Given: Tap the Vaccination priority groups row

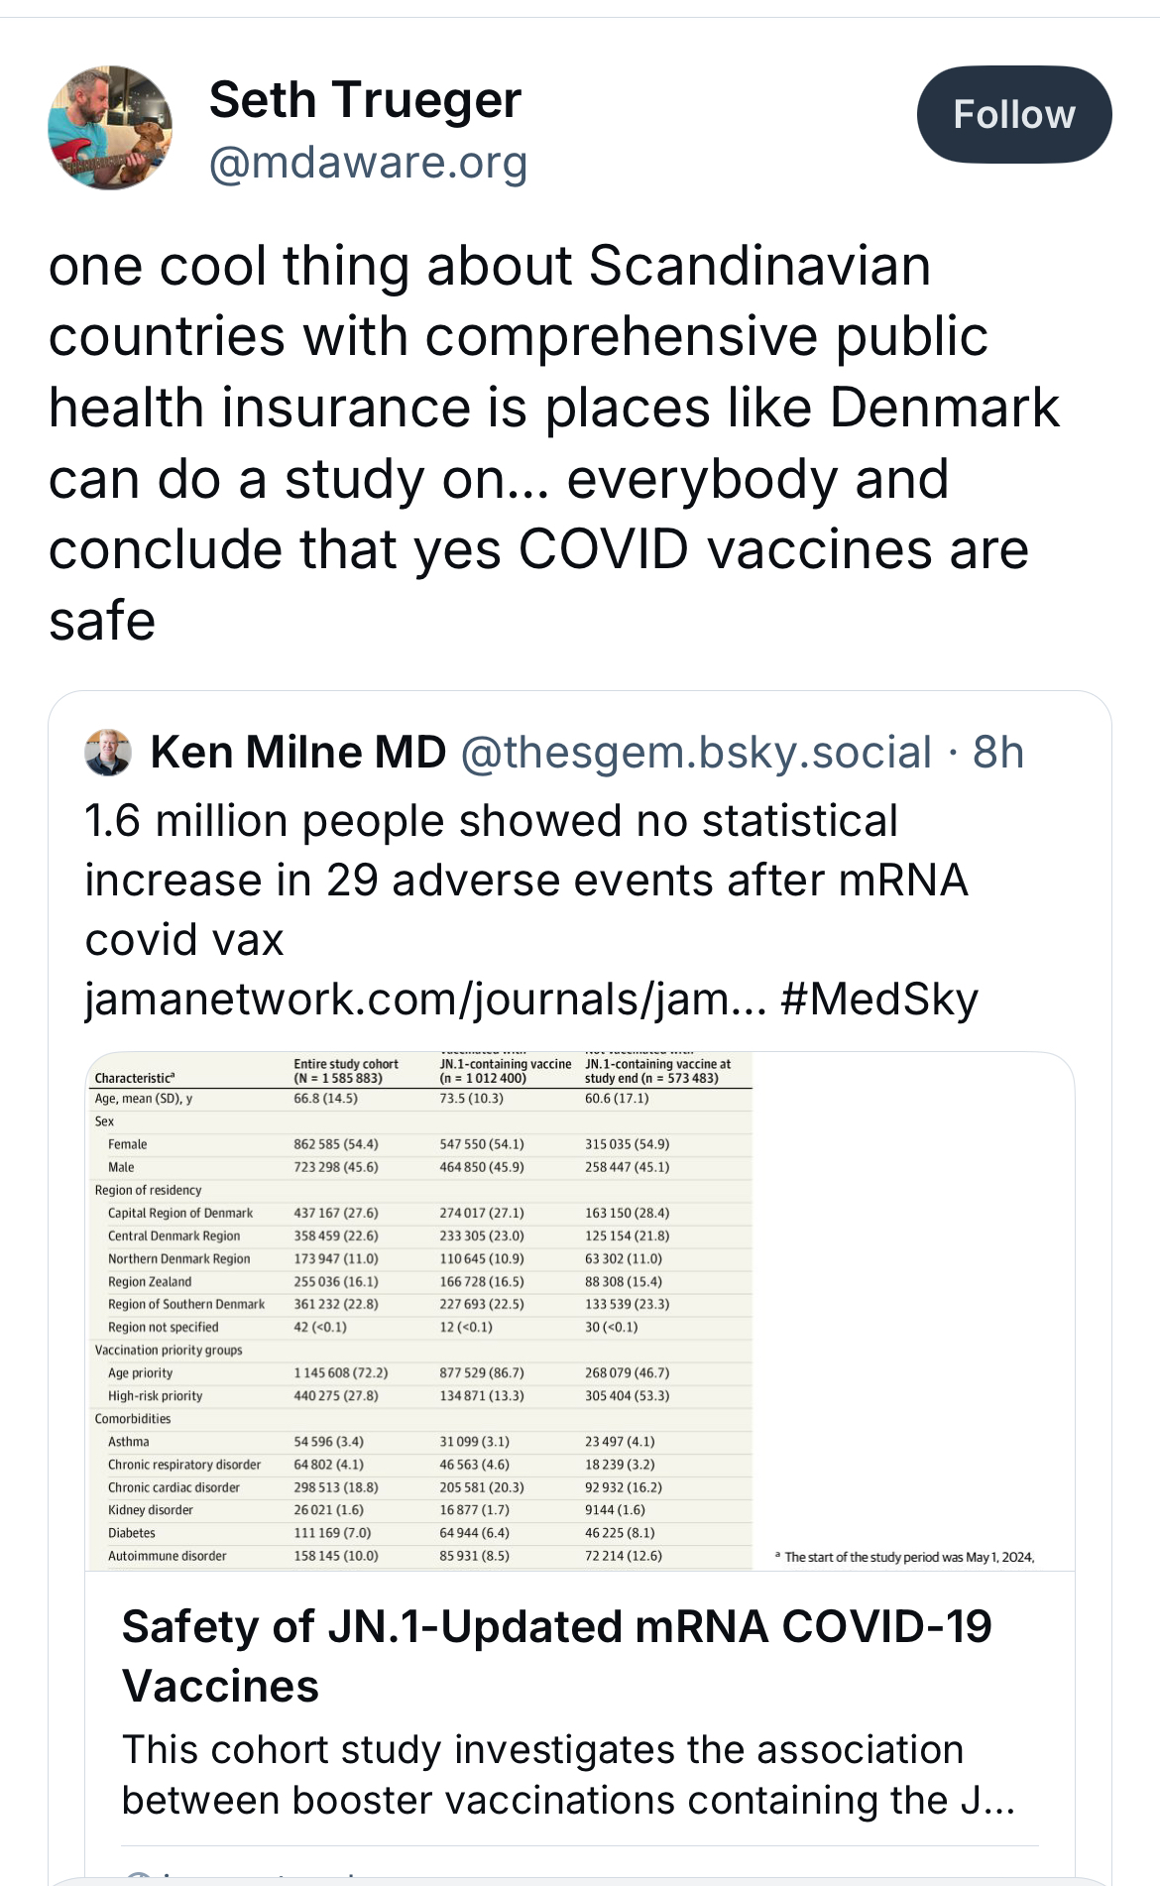Looking at the screenshot, I should pos(169,1350).
